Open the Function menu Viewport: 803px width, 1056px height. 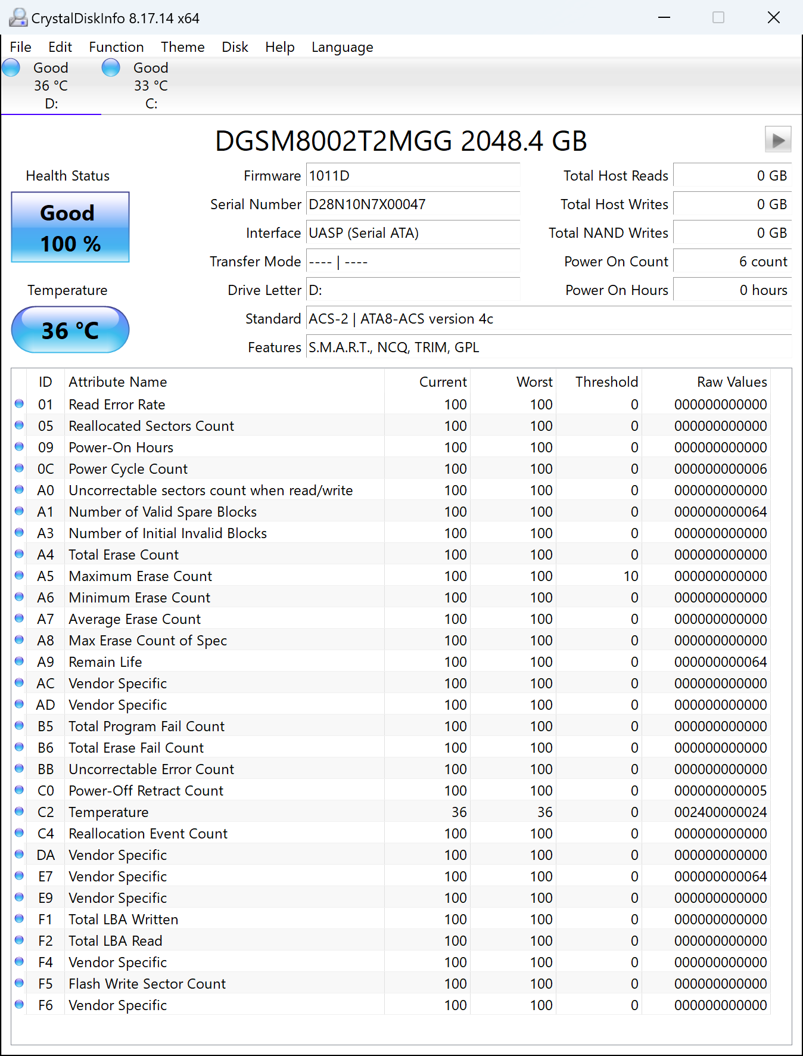pyautogui.click(x=117, y=47)
